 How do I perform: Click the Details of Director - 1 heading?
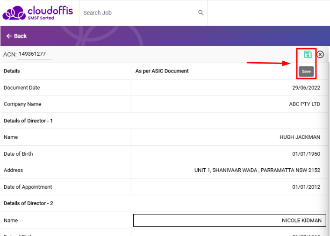pos(28,121)
